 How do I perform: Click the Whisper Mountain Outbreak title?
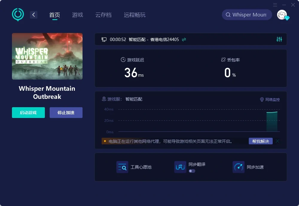[x=47, y=93]
